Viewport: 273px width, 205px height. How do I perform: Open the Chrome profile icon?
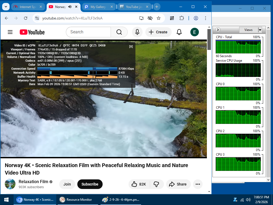196,18
